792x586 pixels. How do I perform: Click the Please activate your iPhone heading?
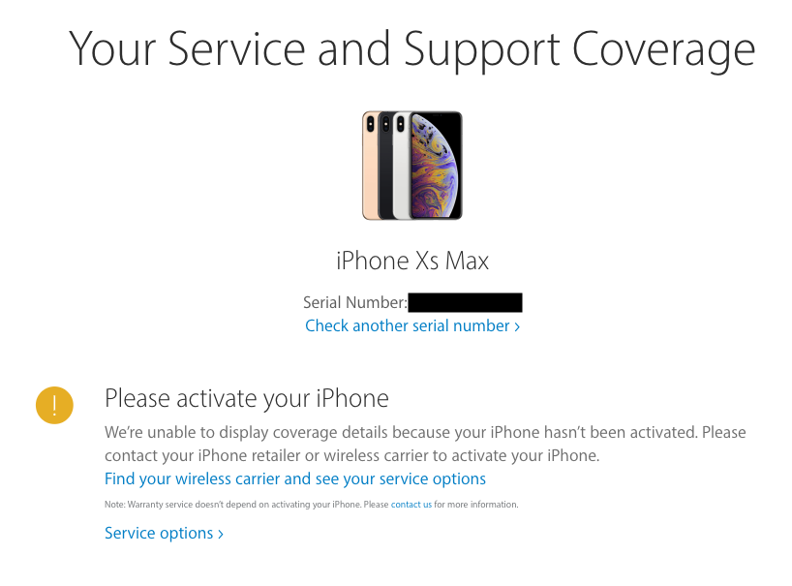pos(247,398)
